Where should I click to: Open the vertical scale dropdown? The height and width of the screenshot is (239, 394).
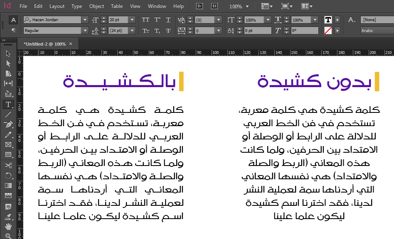(268, 20)
